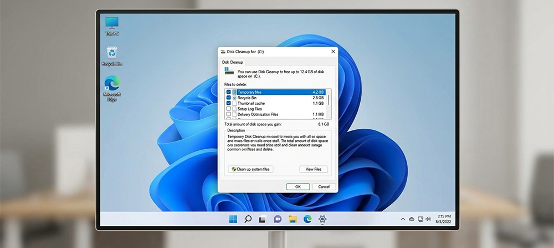This screenshot has width=554, height=248.
Task: Launch Edge from the taskbar
Action: [307, 219]
